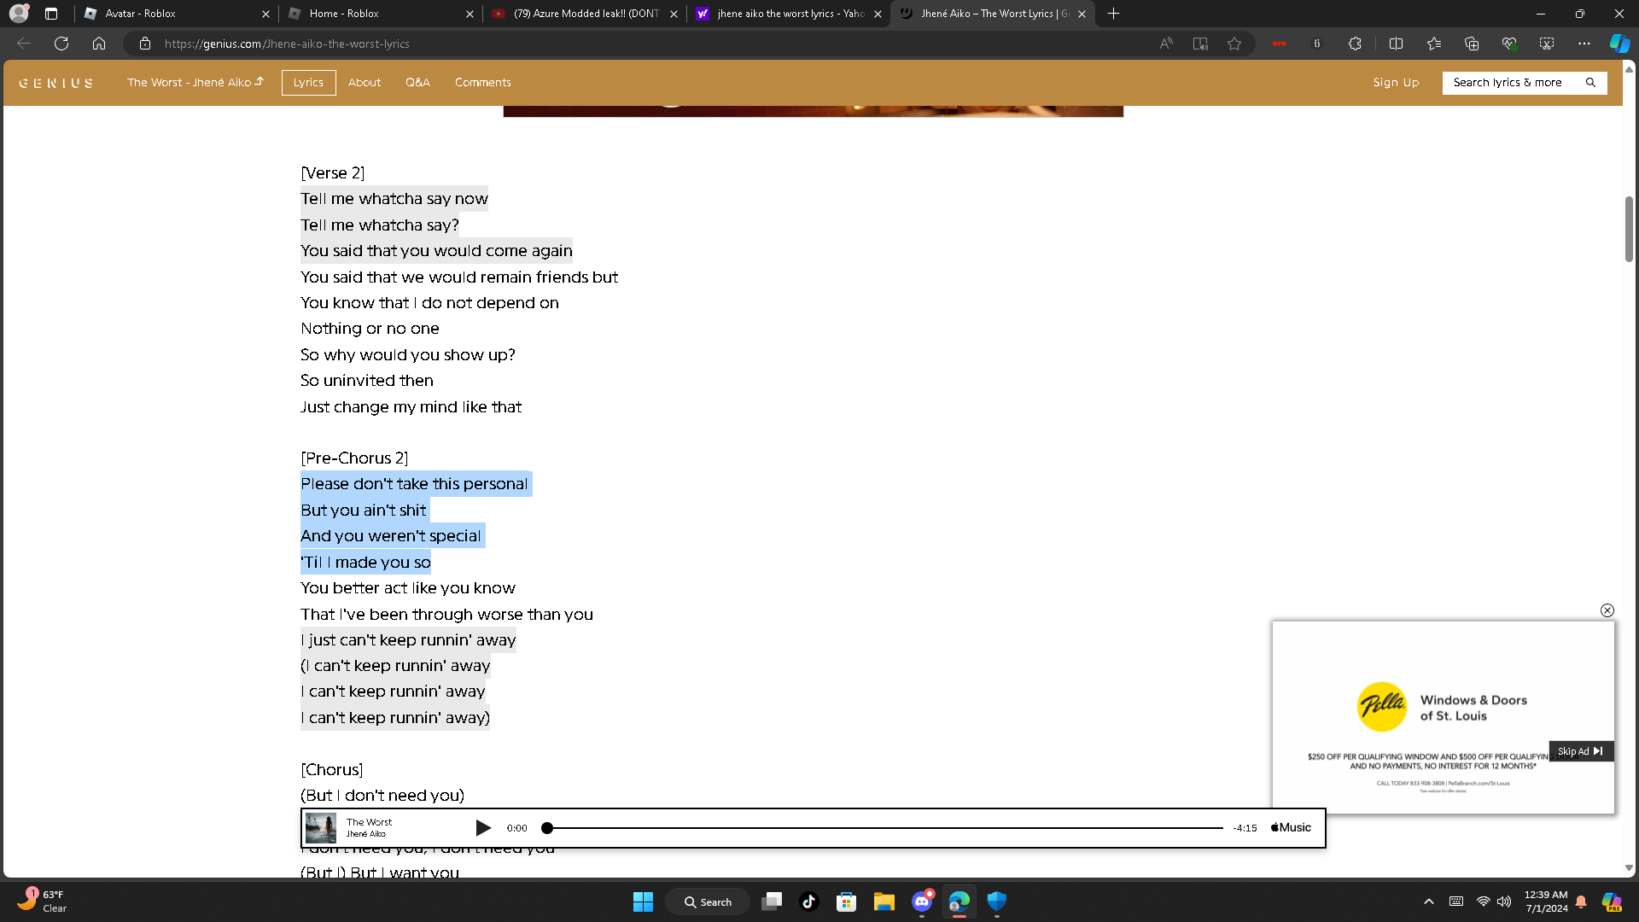
Task: Select the Lyrics section tab
Action: [x=308, y=83]
